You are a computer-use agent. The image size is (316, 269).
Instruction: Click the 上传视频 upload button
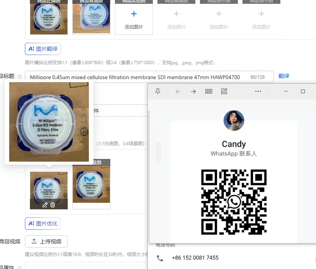pos(46,241)
